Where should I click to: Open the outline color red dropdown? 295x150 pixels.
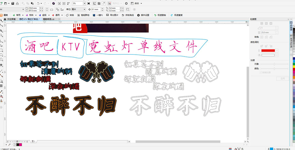(x=277, y=51)
